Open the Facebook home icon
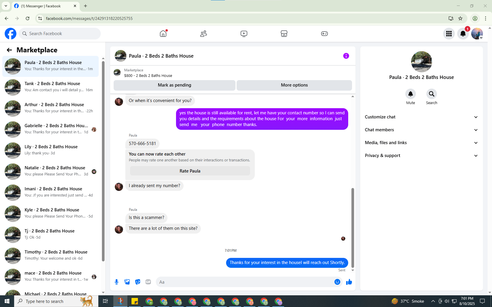This screenshot has height=307, width=492. [x=163, y=34]
